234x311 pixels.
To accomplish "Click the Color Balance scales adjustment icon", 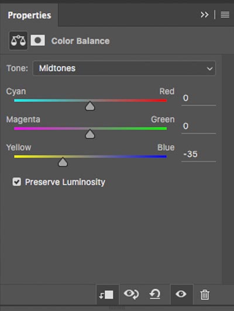I will click(18, 40).
